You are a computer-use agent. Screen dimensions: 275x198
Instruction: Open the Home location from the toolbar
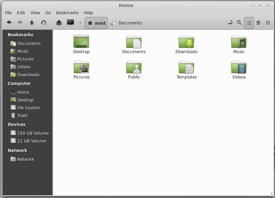click(59, 23)
